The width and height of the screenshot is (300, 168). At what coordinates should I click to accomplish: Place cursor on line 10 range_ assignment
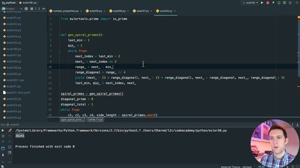coord(94,67)
